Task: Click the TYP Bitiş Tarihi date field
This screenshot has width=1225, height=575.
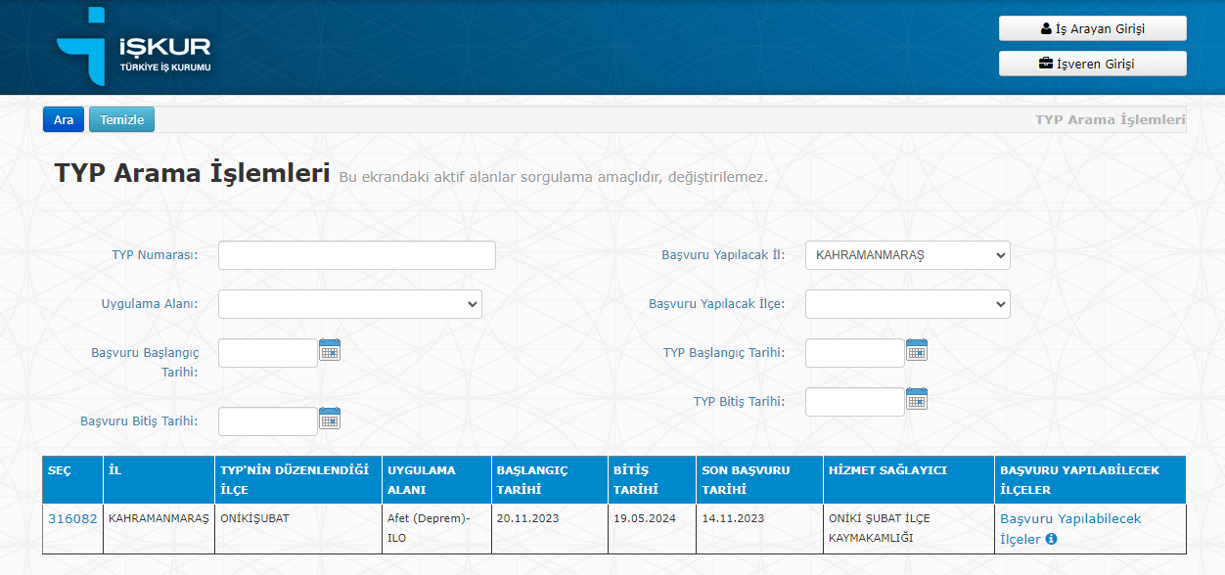Action: point(854,402)
